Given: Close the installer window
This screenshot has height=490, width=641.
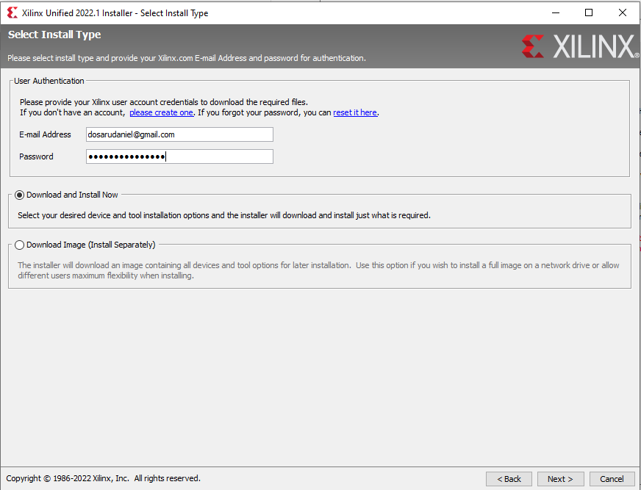Looking at the screenshot, I should 622,12.
